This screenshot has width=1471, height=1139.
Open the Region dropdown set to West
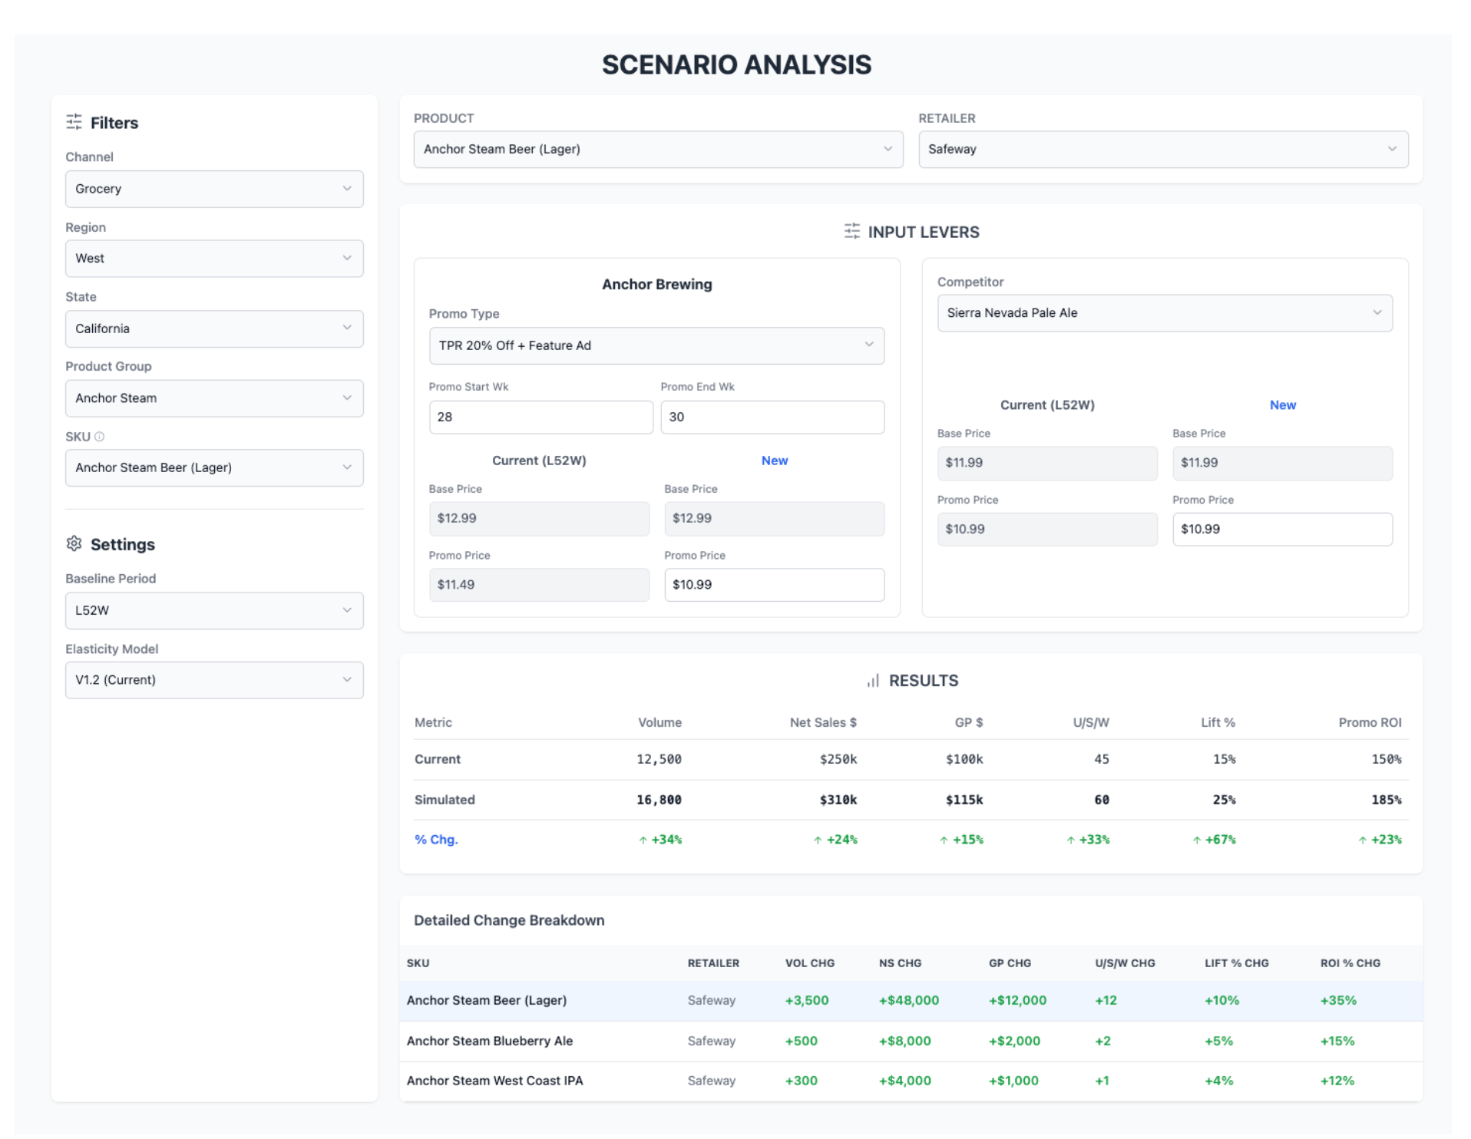[x=213, y=258]
